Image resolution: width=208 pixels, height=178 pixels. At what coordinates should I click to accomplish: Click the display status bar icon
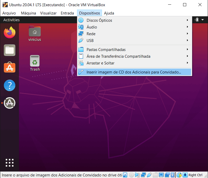[161, 175]
